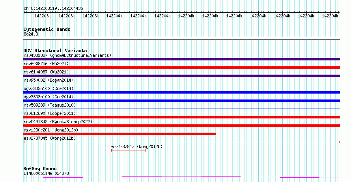Click the nsv509289 (Teague2010) label
Screen dimensions: 351x182
(x=50, y=105)
